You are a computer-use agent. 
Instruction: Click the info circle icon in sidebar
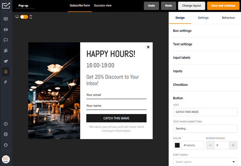[6, 124]
